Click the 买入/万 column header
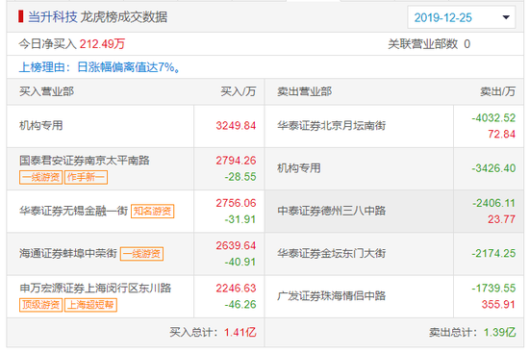The width and height of the screenshot is (529, 353). tap(239, 91)
